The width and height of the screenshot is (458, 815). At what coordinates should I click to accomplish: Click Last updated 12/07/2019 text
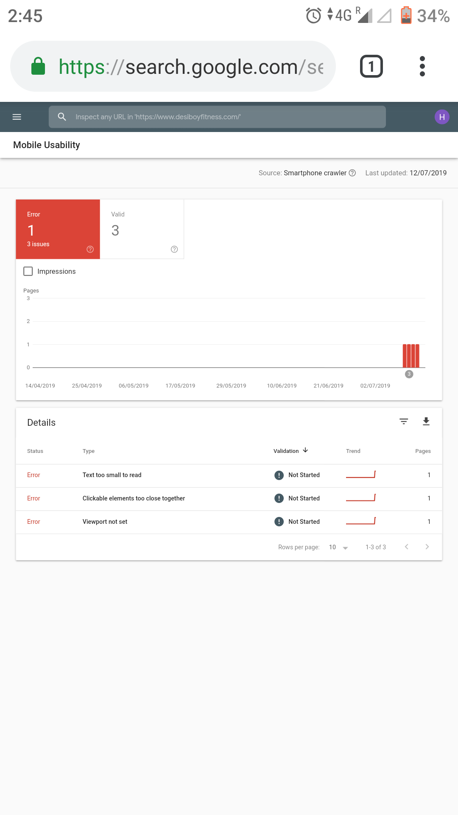click(x=406, y=173)
